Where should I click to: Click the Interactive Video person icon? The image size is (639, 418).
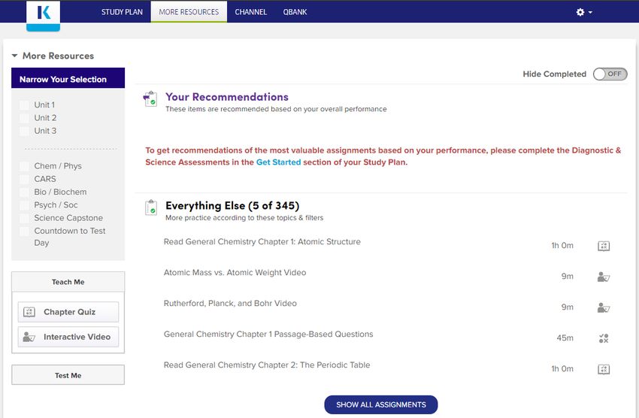click(29, 337)
